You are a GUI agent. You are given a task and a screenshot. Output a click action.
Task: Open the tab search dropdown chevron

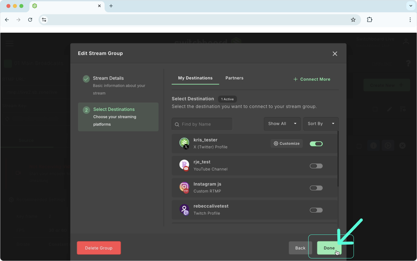(x=411, y=6)
